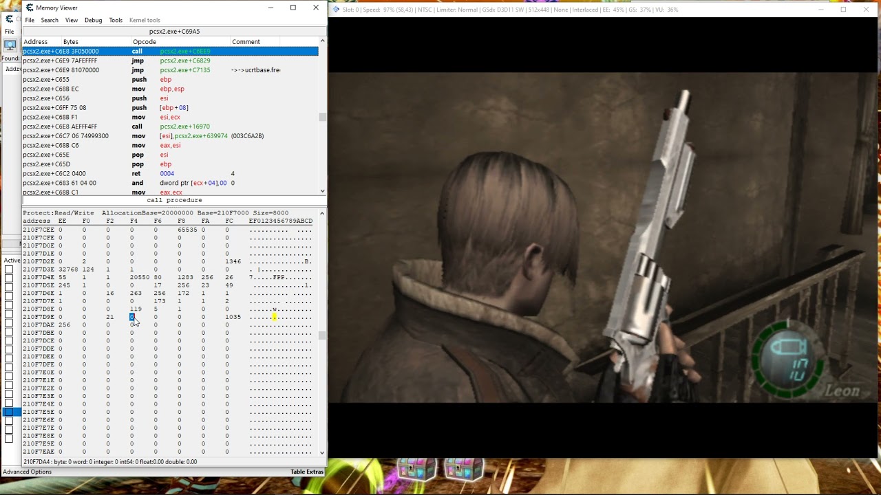The height and width of the screenshot is (495, 881).
Task: Click the process-select computer icon in Cheat Engine
Action: coord(10,45)
